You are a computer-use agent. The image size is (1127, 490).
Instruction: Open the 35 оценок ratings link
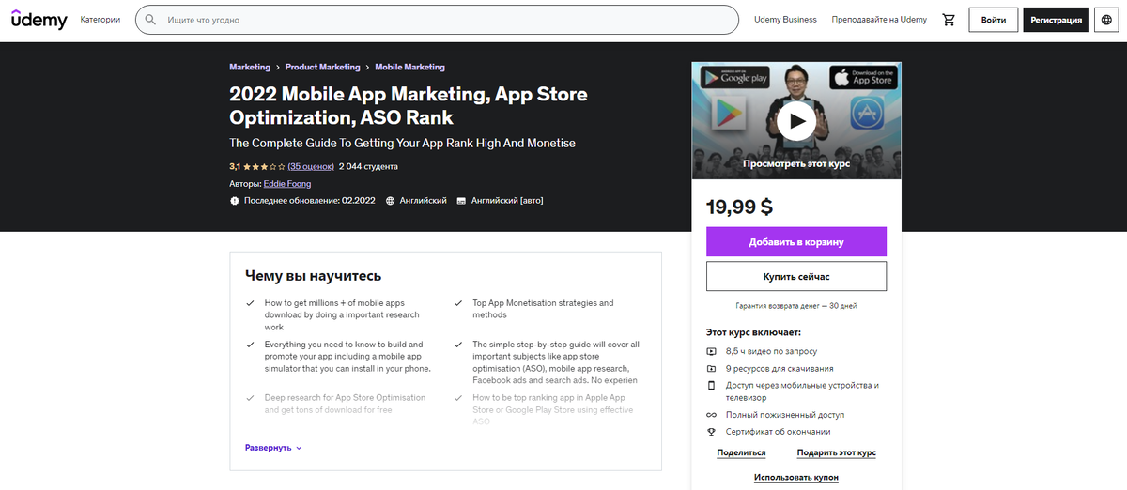tap(312, 166)
